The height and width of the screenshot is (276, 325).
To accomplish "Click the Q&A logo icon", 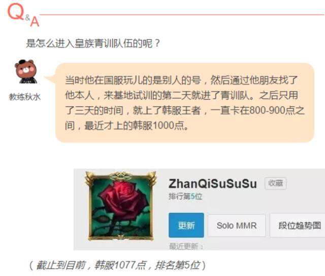I will pyautogui.click(x=23, y=15).
